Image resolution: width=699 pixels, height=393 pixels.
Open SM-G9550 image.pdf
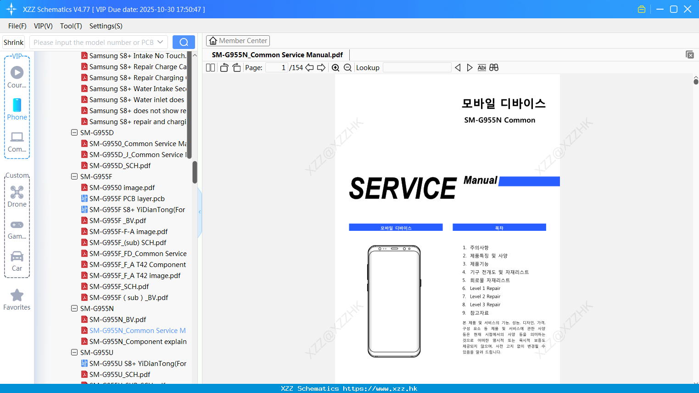click(122, 187)
